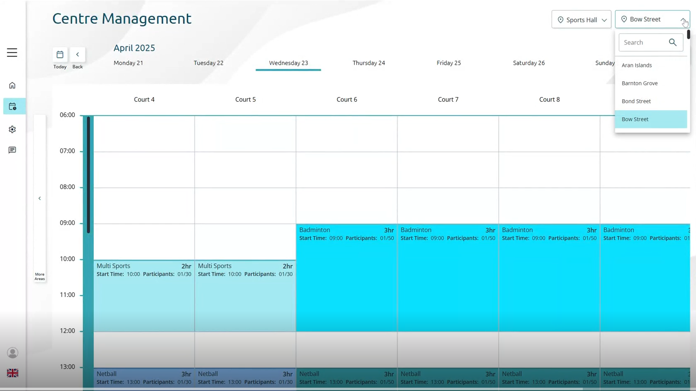Switch to the Monday 21 tab
Viewport: 696px width, 391px height.
[x=128, y=63]
